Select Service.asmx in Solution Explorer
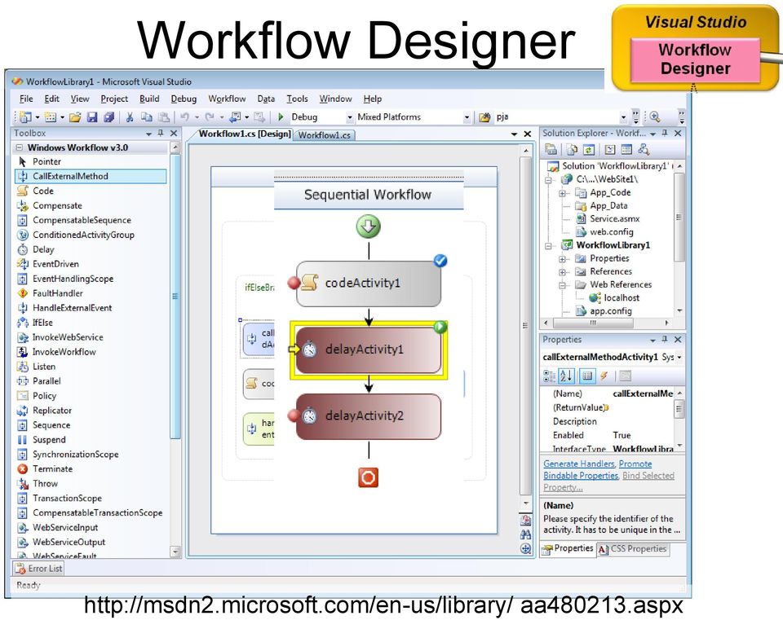Screen dimensions: 783x620 click(x=614, y=219)
